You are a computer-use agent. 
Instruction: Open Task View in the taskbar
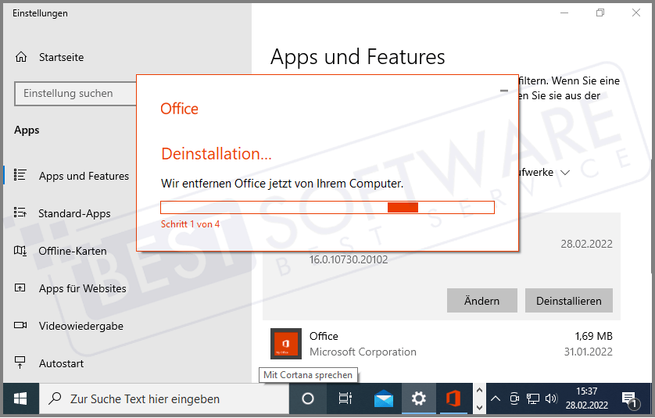345,398
